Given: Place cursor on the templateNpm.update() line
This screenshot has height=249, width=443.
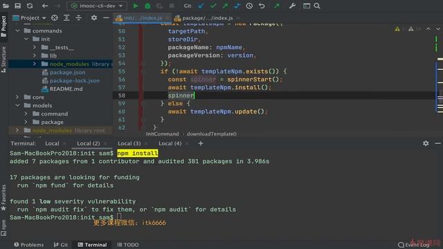Looking at the screenshot, I should 217,111.
